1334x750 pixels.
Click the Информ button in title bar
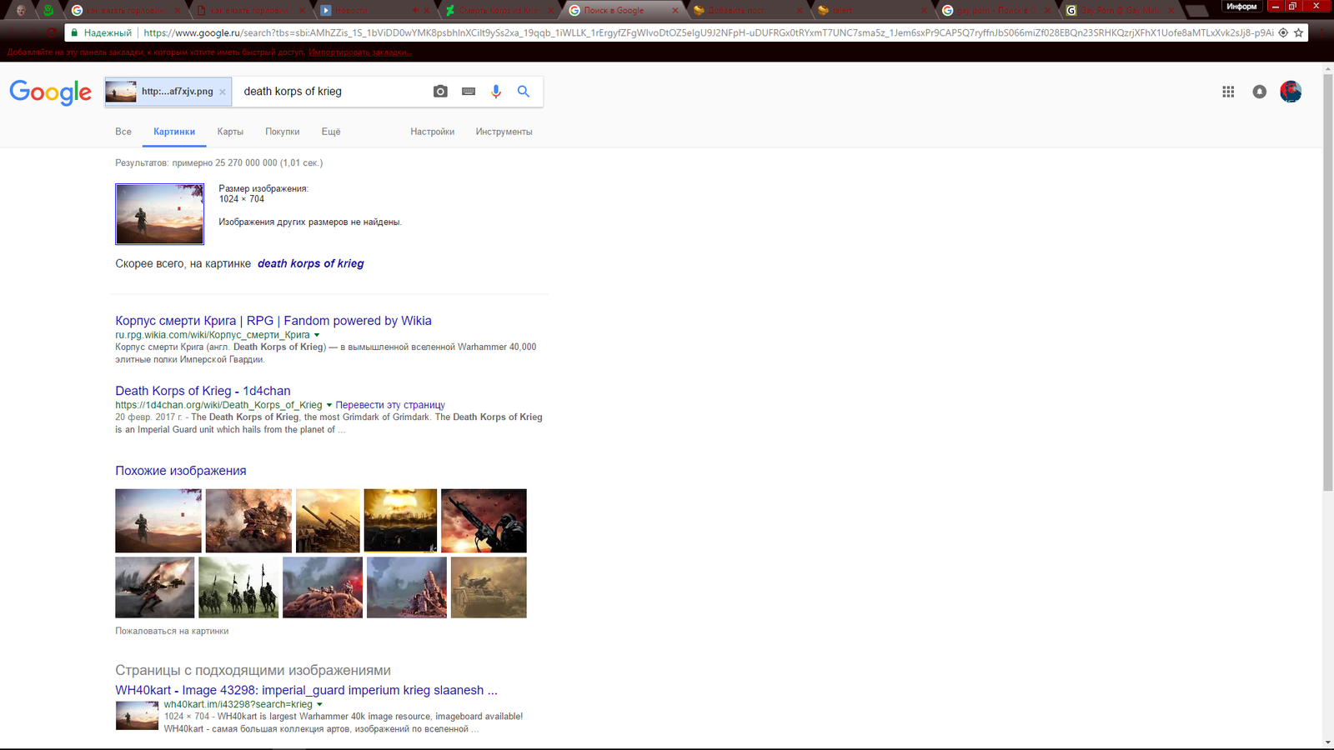coord(1241,7)
